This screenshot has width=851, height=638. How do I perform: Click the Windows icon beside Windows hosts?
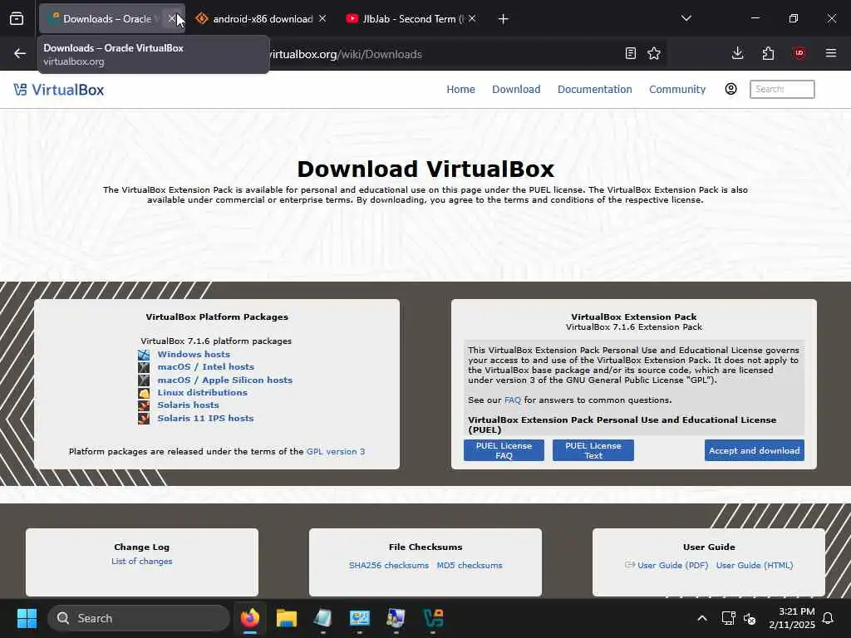144,355
